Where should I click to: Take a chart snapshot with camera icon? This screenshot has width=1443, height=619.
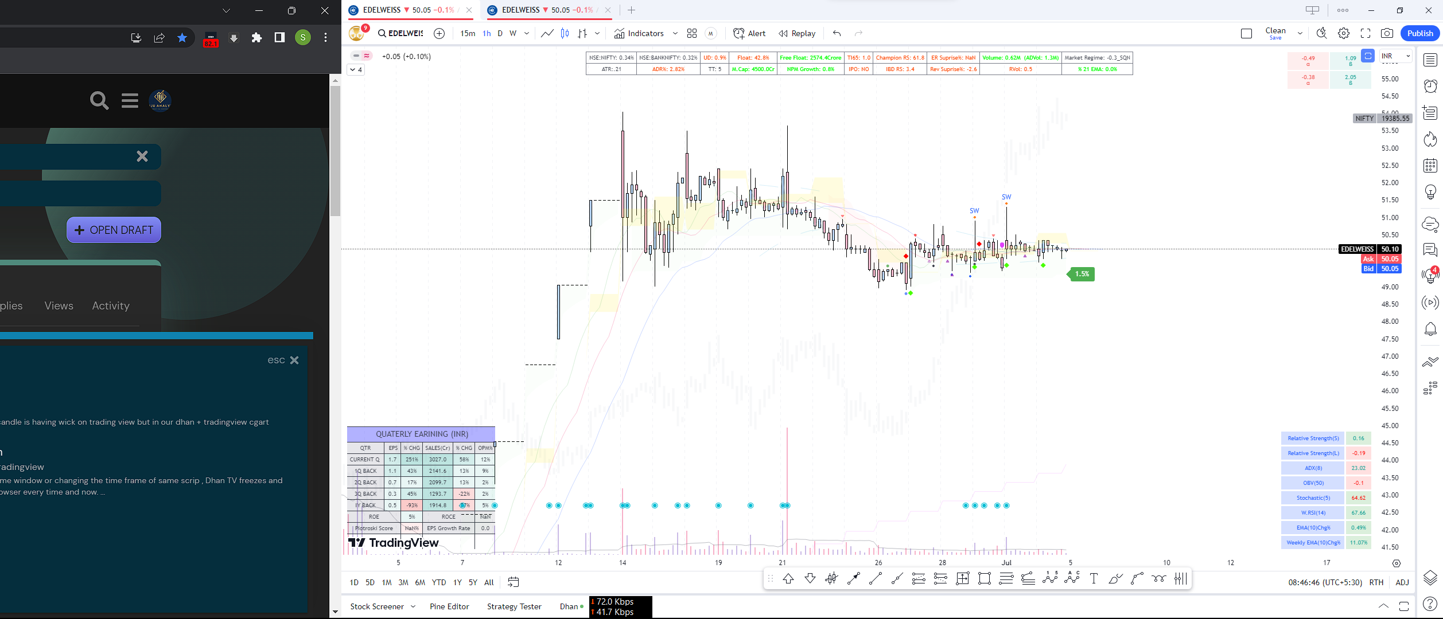[1387, 33]
